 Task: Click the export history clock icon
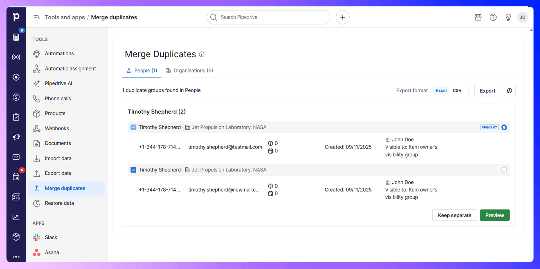click(509, 91)
